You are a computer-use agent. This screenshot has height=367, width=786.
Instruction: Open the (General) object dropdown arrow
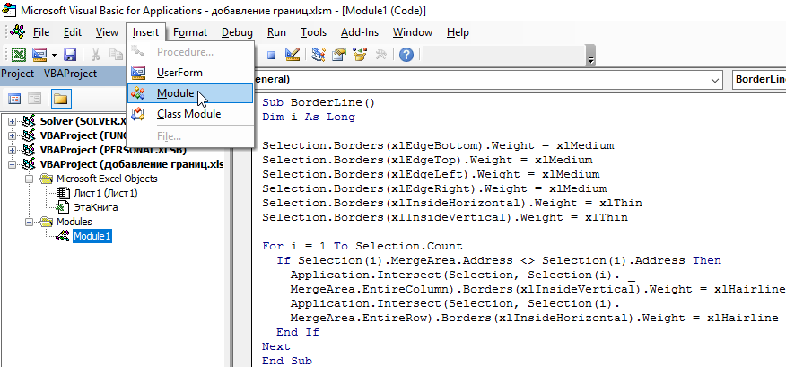[714, 80]
